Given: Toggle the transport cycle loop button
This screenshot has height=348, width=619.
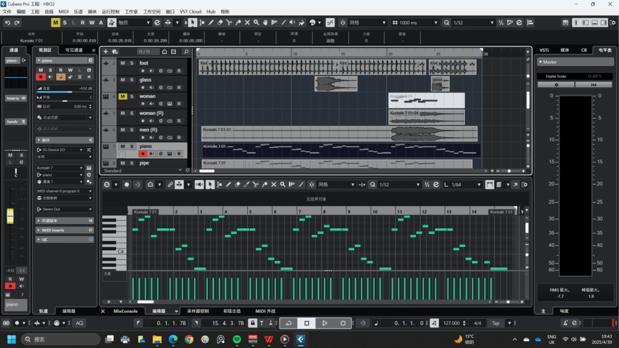Looking at the screenshot, I should coord(288,323).
